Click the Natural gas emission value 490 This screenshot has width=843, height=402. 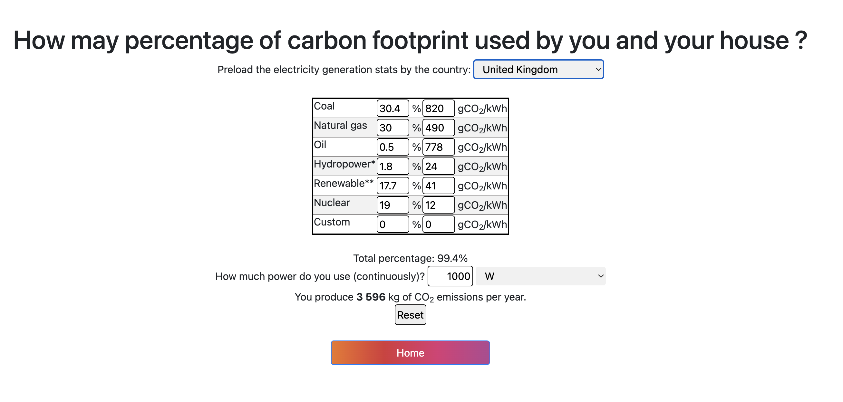click(438, 128)
